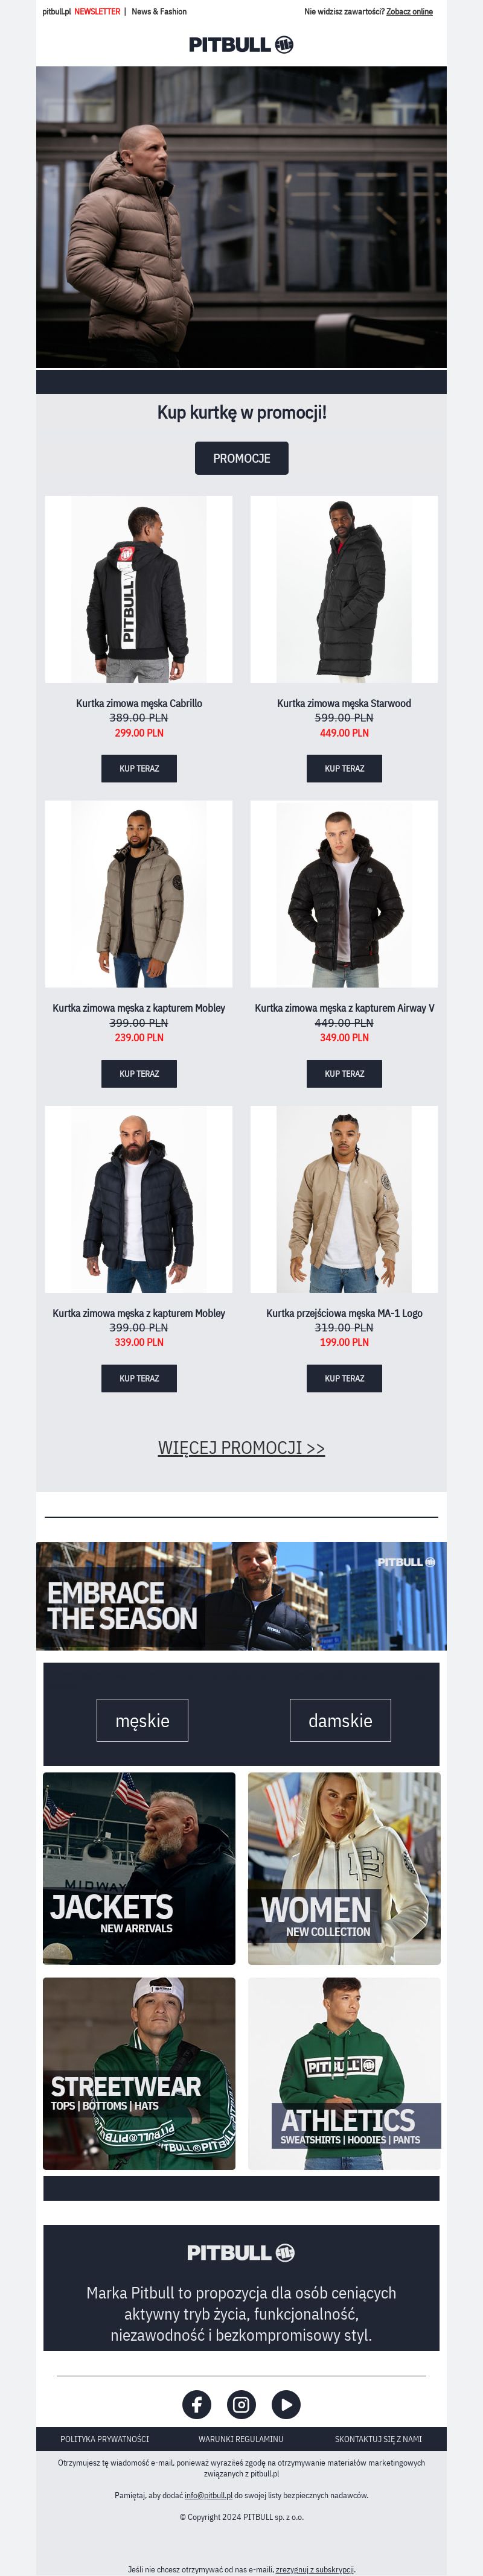Click KUP TERAZ under Cabrillo jacket

tap(139, 768)
